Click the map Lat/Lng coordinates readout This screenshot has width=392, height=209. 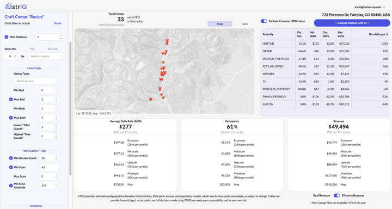94,113
